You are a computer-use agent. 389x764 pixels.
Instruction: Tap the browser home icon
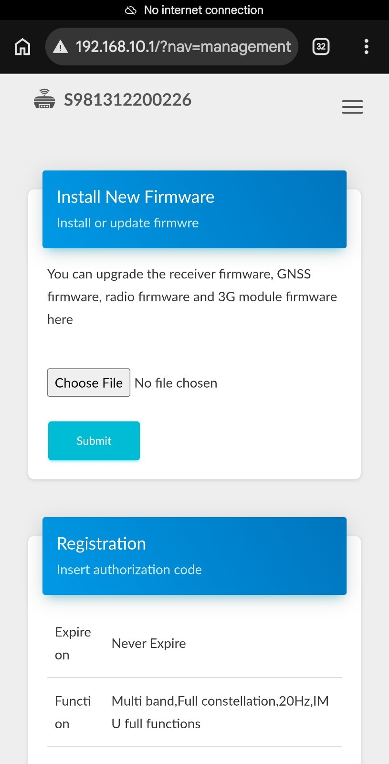click(22, 46)
